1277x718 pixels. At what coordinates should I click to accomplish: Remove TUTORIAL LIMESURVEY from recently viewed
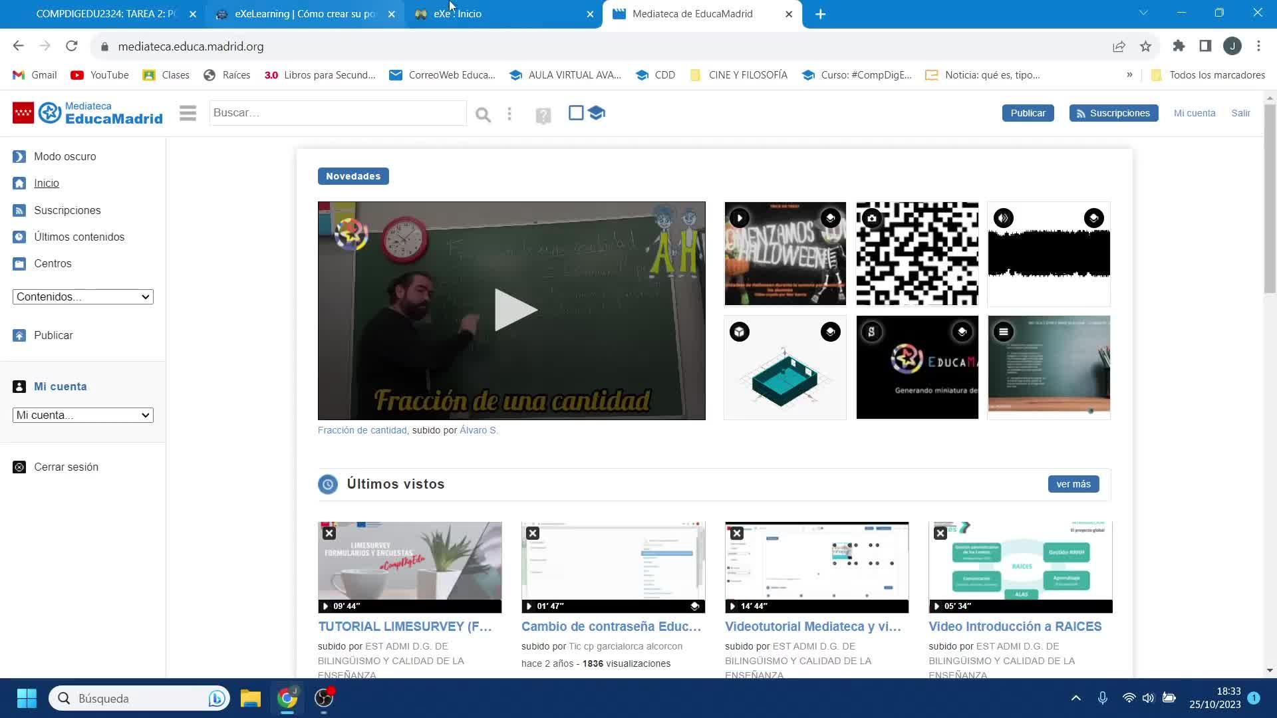click(329, 533)
